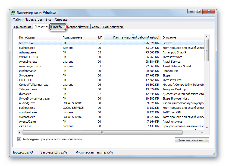Viewport: 226px width, 166px height.
Task: Open the Параметры menu
Action: 33,20
